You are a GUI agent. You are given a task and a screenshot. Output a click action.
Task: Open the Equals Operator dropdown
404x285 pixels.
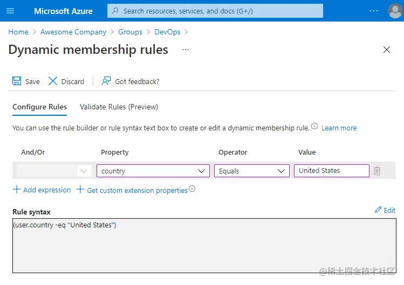(252, 171)
